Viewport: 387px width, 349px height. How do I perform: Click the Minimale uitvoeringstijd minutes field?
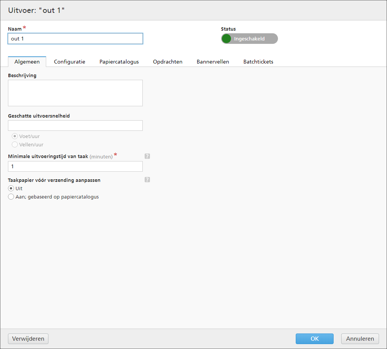click(x=75, y=166)
